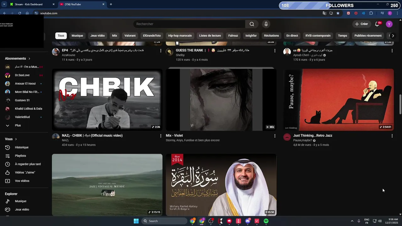The width and height of the screenshot is (402, 226).
Task: Click the Chrome profile avatar in toolbar
Action: (390, 13)
